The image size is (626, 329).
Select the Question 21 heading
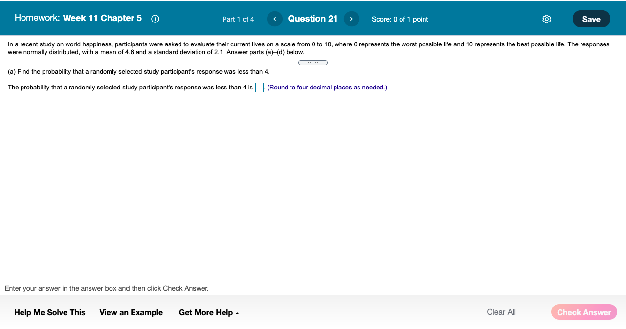point(313,19)
